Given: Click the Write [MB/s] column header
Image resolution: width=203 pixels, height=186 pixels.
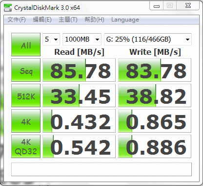Looking at the screenshot, I should pyautogui.click(x=155, y=52).
